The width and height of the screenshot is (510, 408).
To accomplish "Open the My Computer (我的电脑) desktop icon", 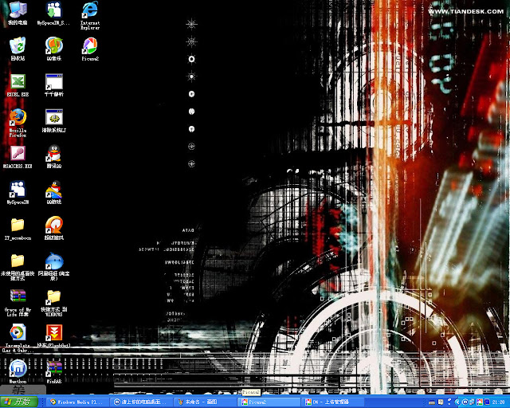I will 18,14.
